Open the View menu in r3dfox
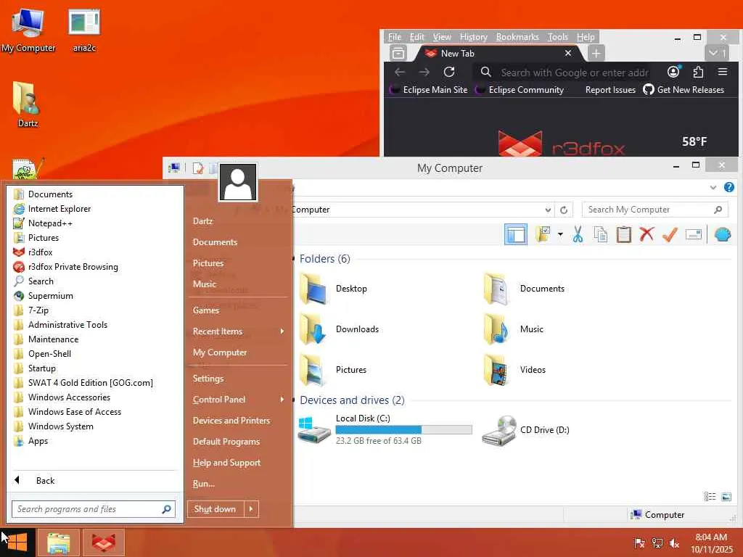The image size is (743, 557). click(x=442, y=37)
